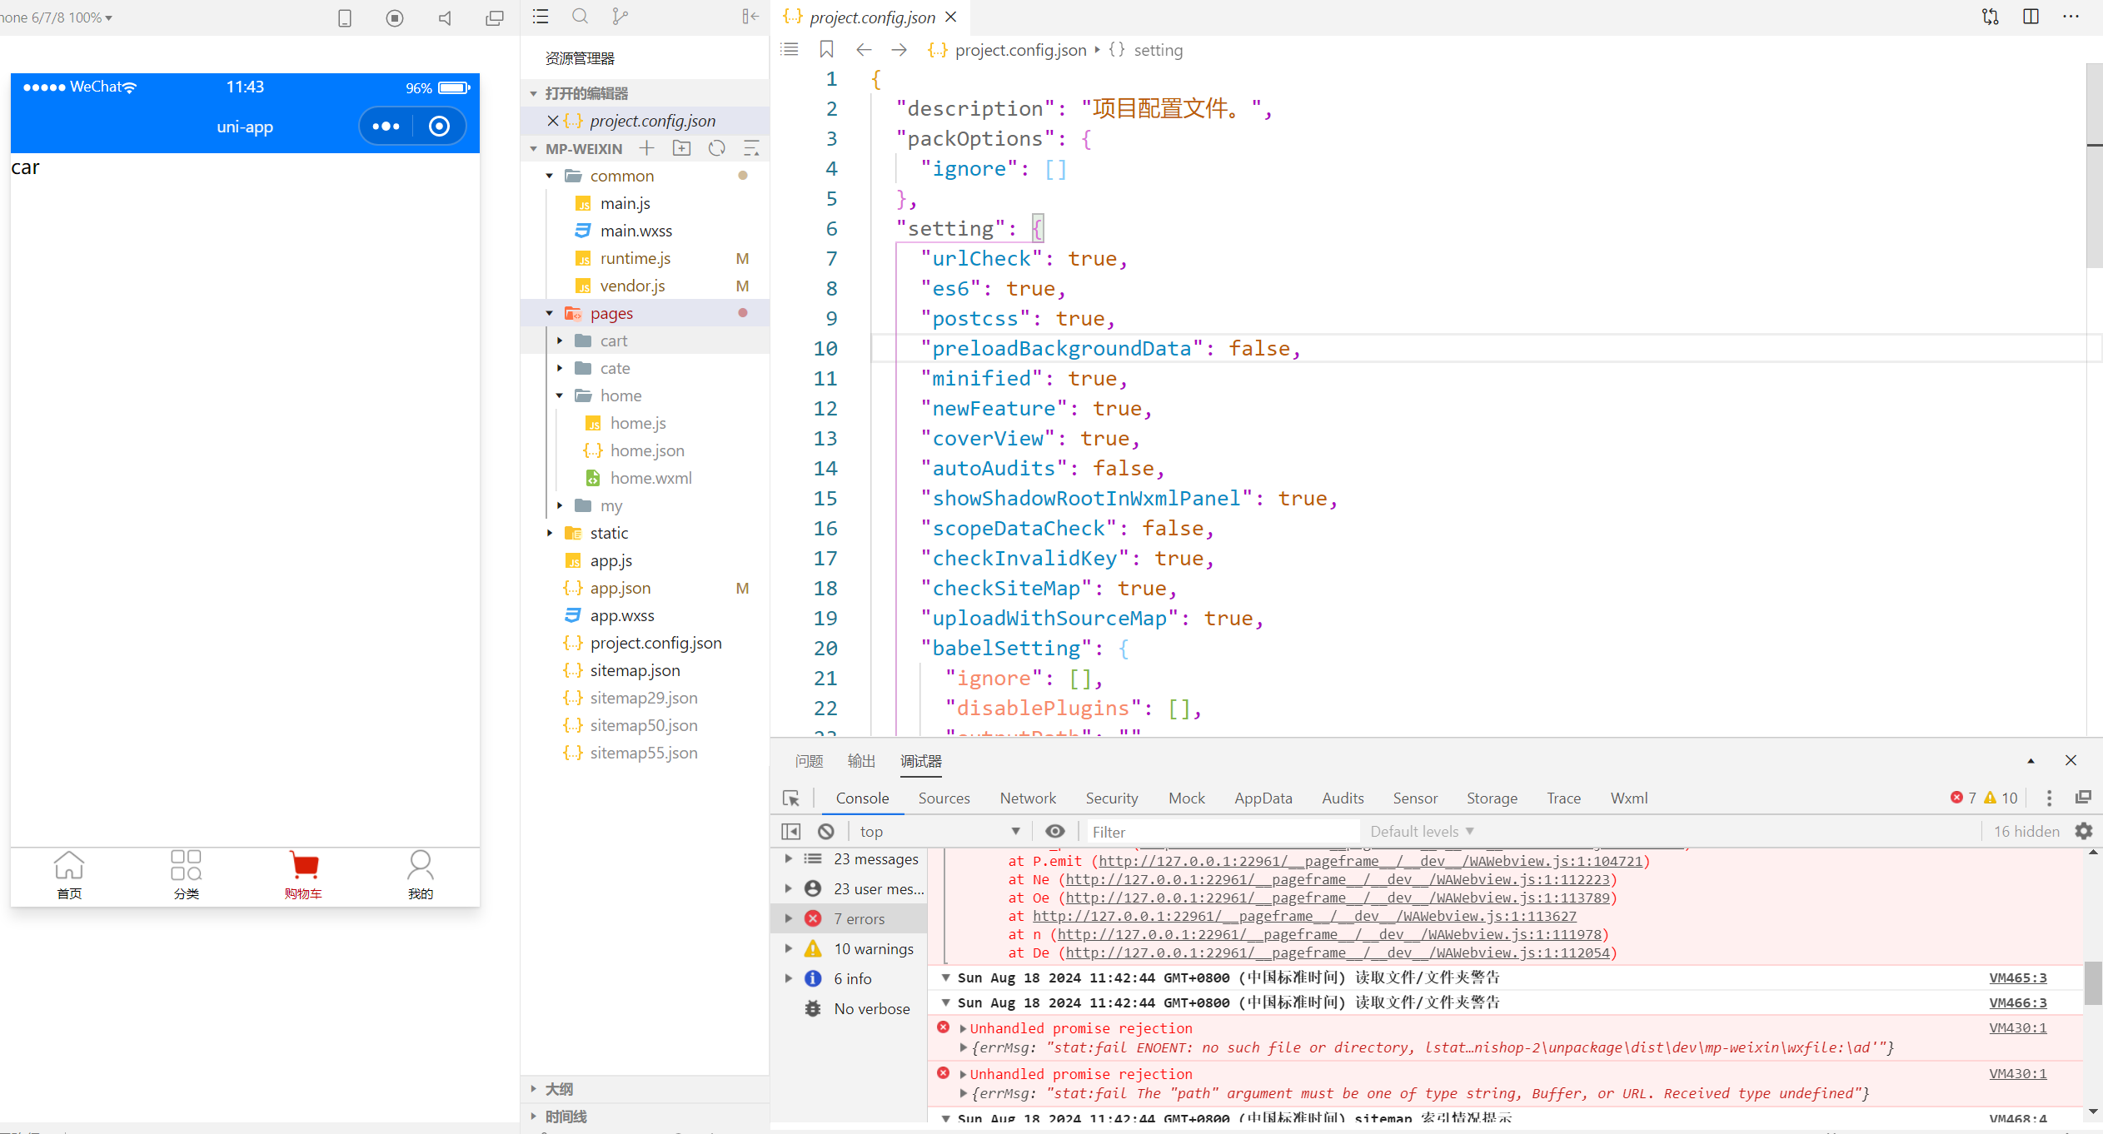Open the VM465:3 source link
This screenshot has height=1134, width=2103.
[2017, 977]
